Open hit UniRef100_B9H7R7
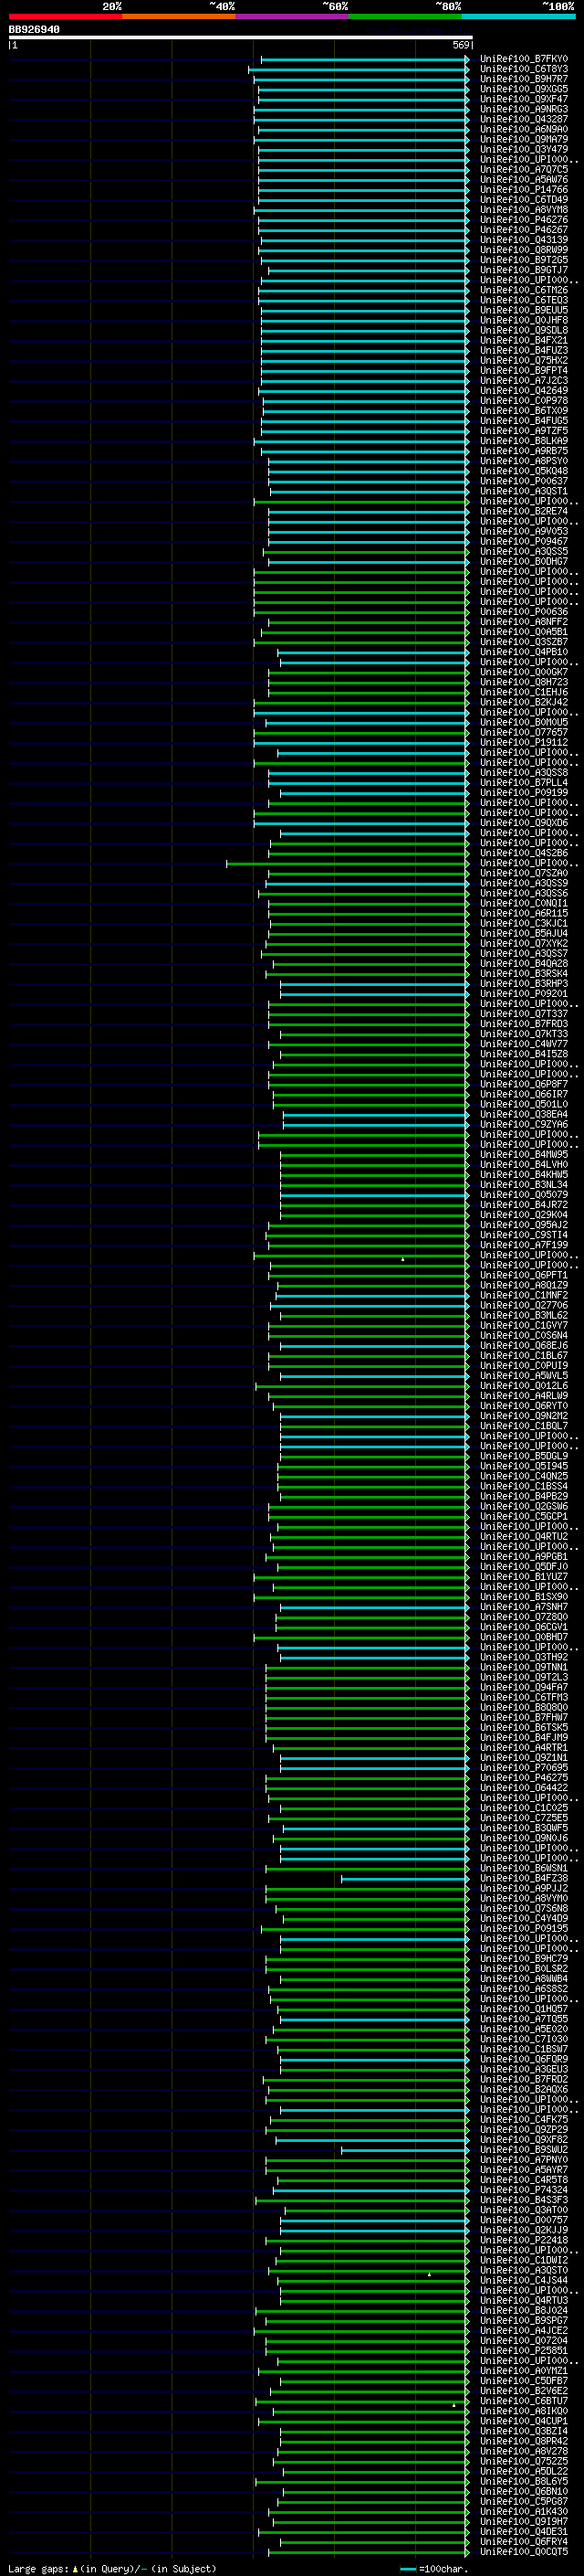Image resolution: width=584 pixels, height=2576 pixels. (x=523, y=79)
